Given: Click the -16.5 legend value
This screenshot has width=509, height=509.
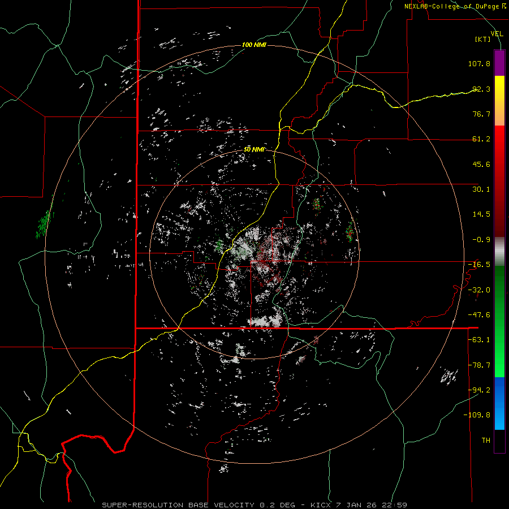Looking at the screenshot, I should 479,265.
